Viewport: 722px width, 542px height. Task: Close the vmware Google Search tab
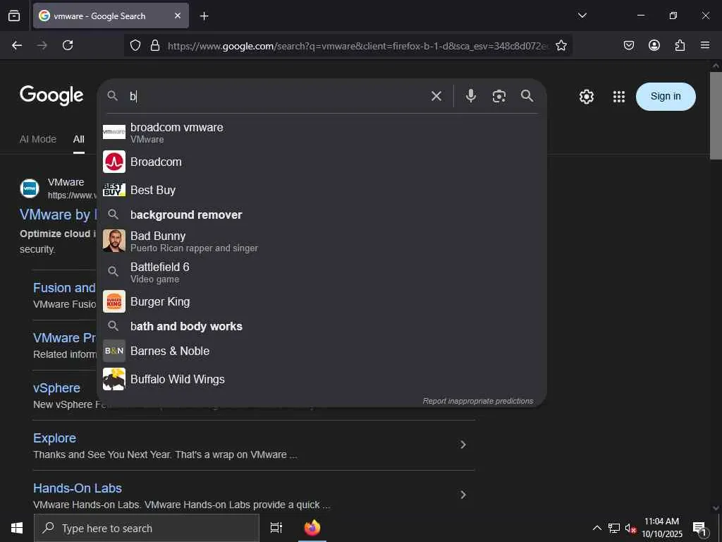click(178, 16)
